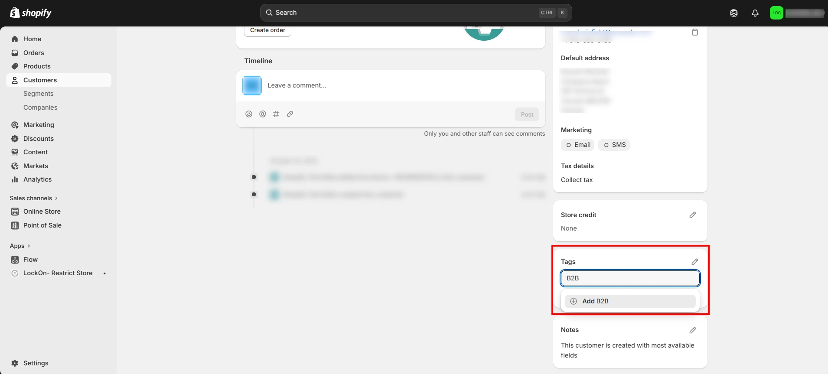The height and width of the screenshot is (374, 828).
Task: Click the Settings gear icon
Action: (15, 363)
